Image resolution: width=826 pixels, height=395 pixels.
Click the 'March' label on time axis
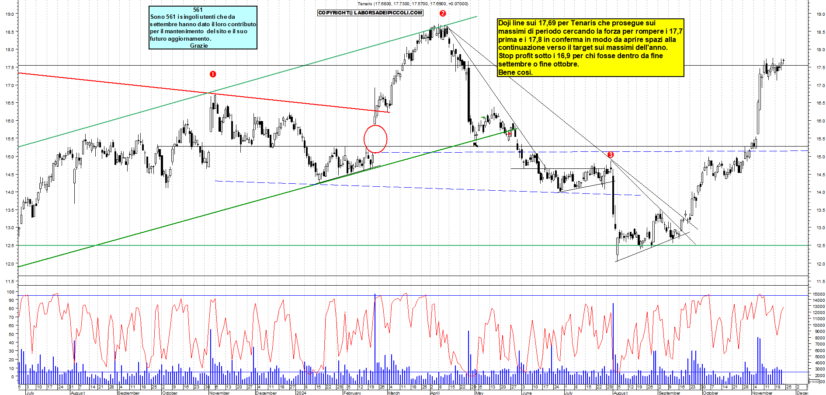394,393
